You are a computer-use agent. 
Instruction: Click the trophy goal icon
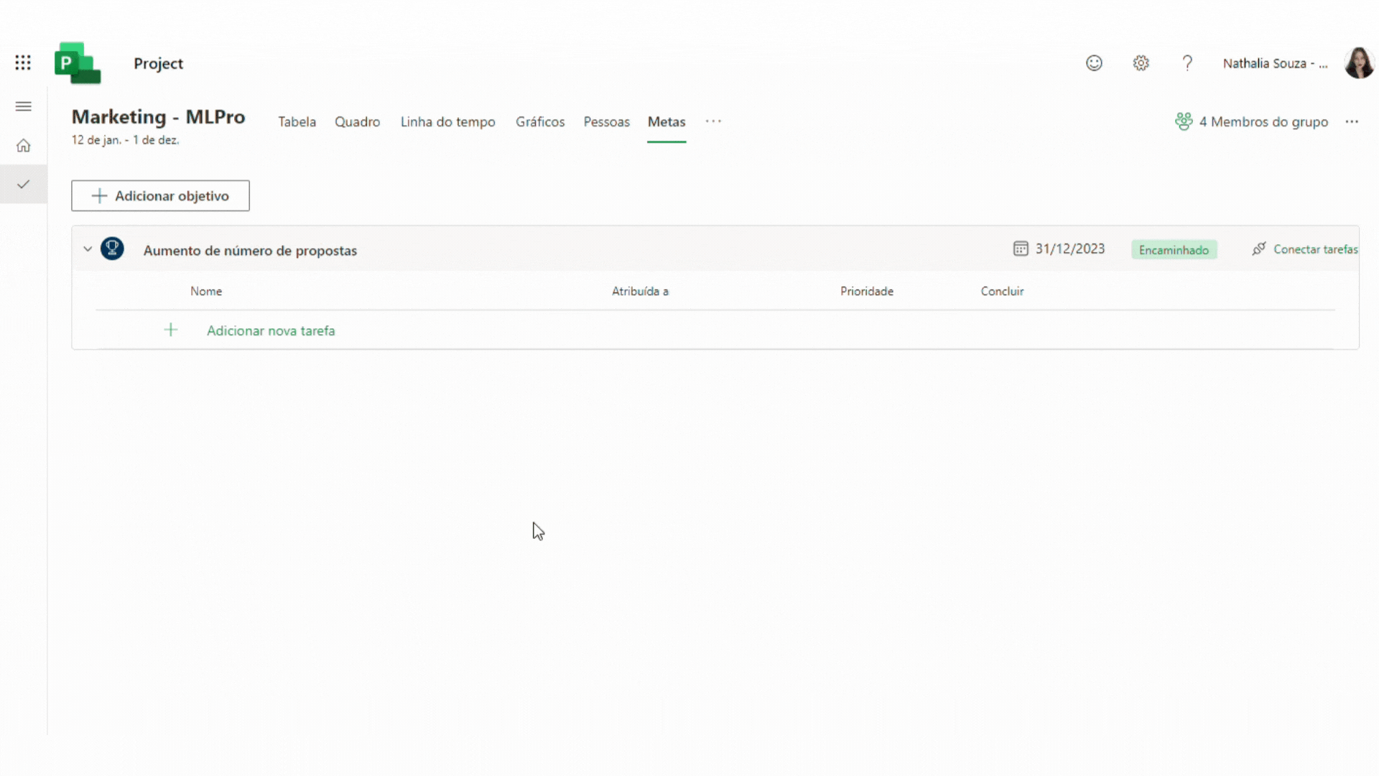(x=112, y=249)
